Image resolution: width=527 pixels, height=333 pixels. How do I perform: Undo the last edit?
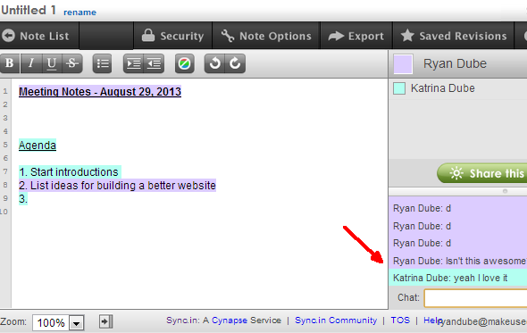214,63
